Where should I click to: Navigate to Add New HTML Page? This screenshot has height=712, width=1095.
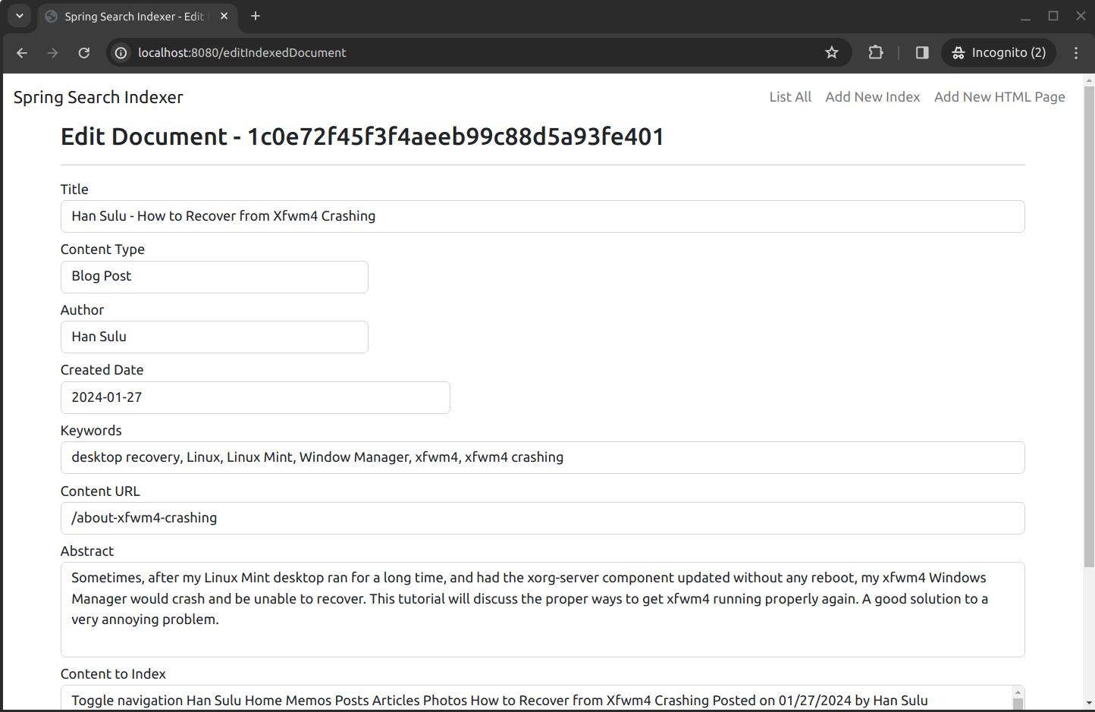[999, 97]
